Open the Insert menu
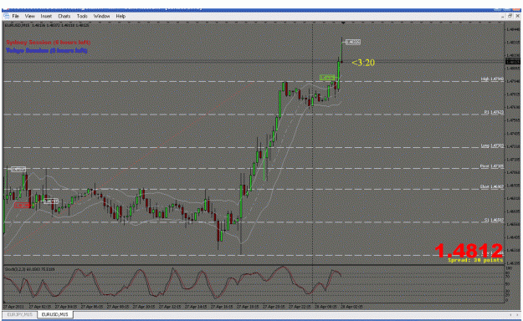 [x=46, y=16]
